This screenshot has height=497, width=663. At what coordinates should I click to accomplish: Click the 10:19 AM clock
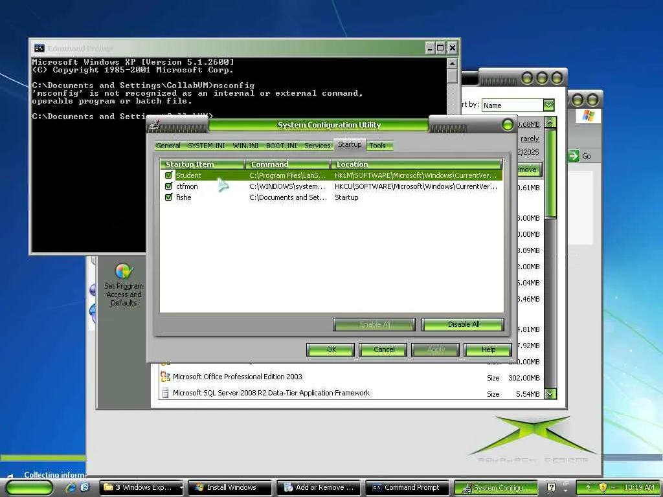coord(639,487)
